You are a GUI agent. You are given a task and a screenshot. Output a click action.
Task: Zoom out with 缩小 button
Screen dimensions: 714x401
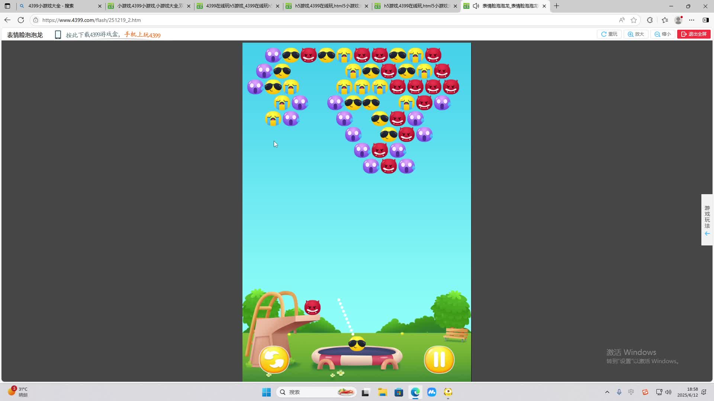click(663, 34)
